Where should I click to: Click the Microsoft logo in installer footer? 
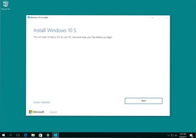(37, 112)
